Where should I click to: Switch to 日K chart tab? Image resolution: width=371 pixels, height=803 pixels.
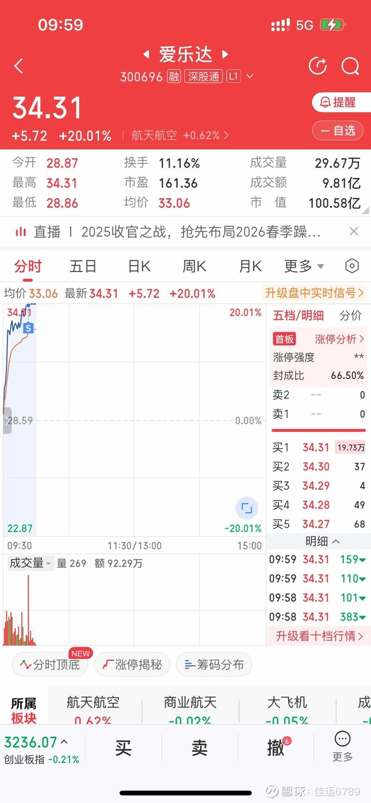139,267
